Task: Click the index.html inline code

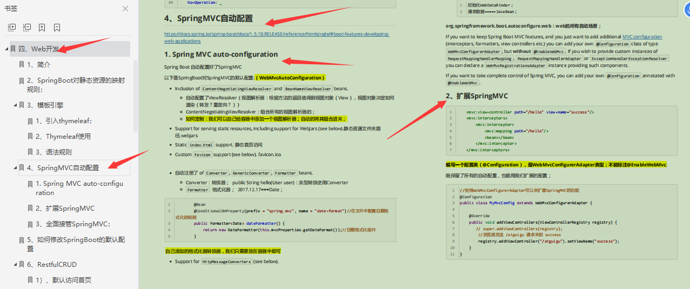Action: [x=201, y=145]
